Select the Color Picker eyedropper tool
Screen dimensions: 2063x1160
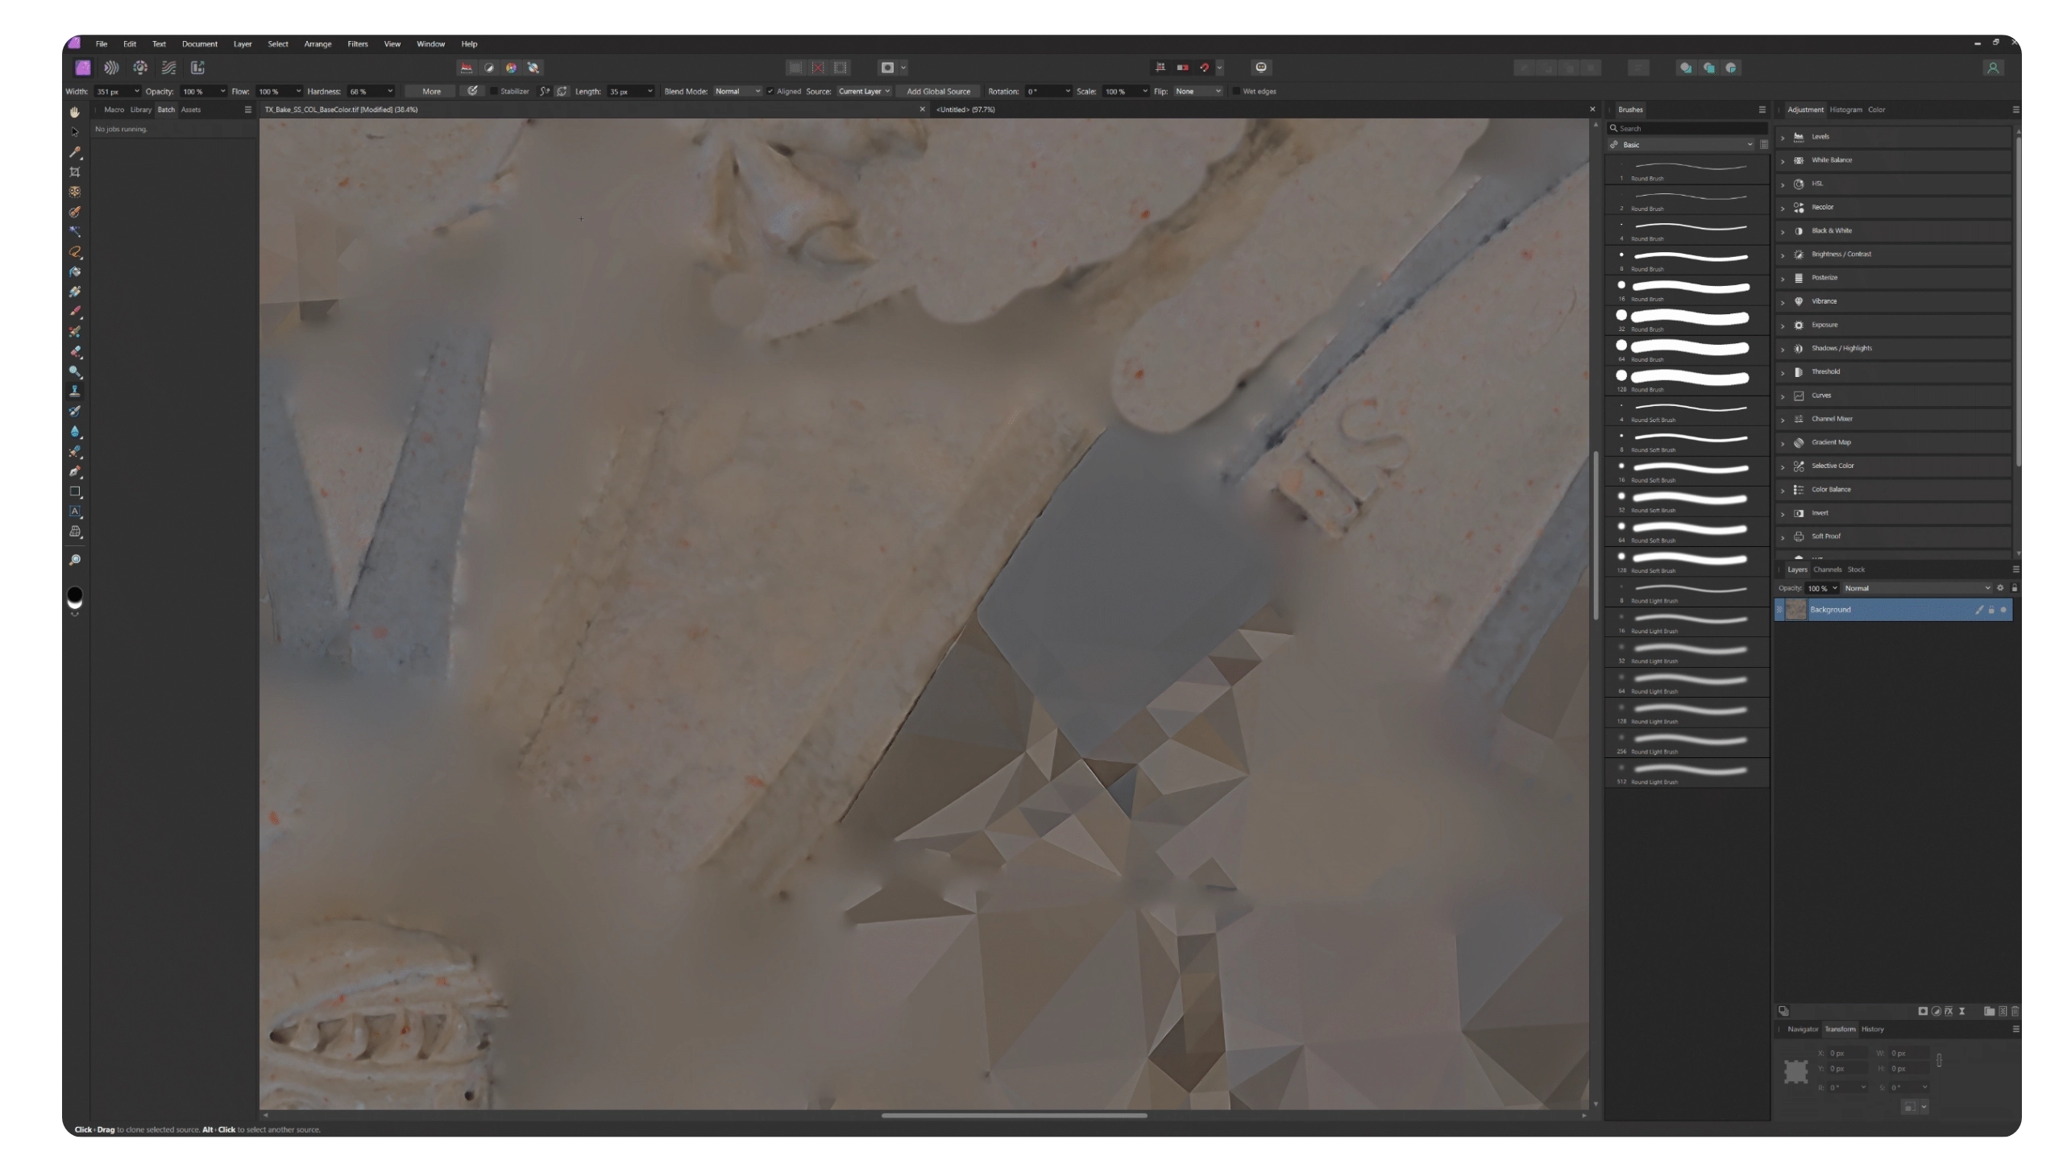(75, 152)
